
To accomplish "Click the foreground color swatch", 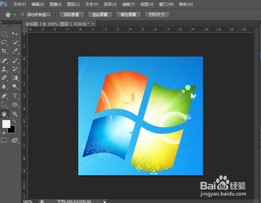I will 6,124.
